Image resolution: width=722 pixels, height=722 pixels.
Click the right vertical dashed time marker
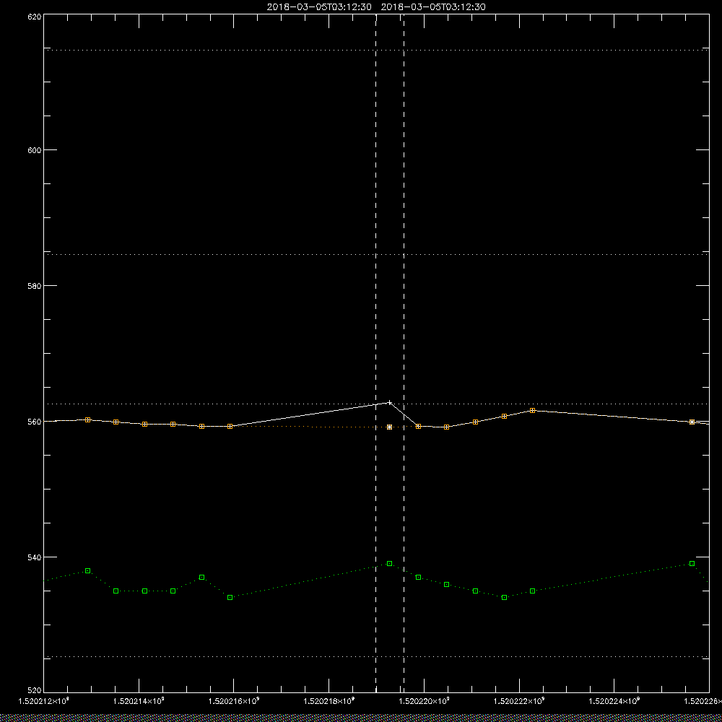coord(404,353)
